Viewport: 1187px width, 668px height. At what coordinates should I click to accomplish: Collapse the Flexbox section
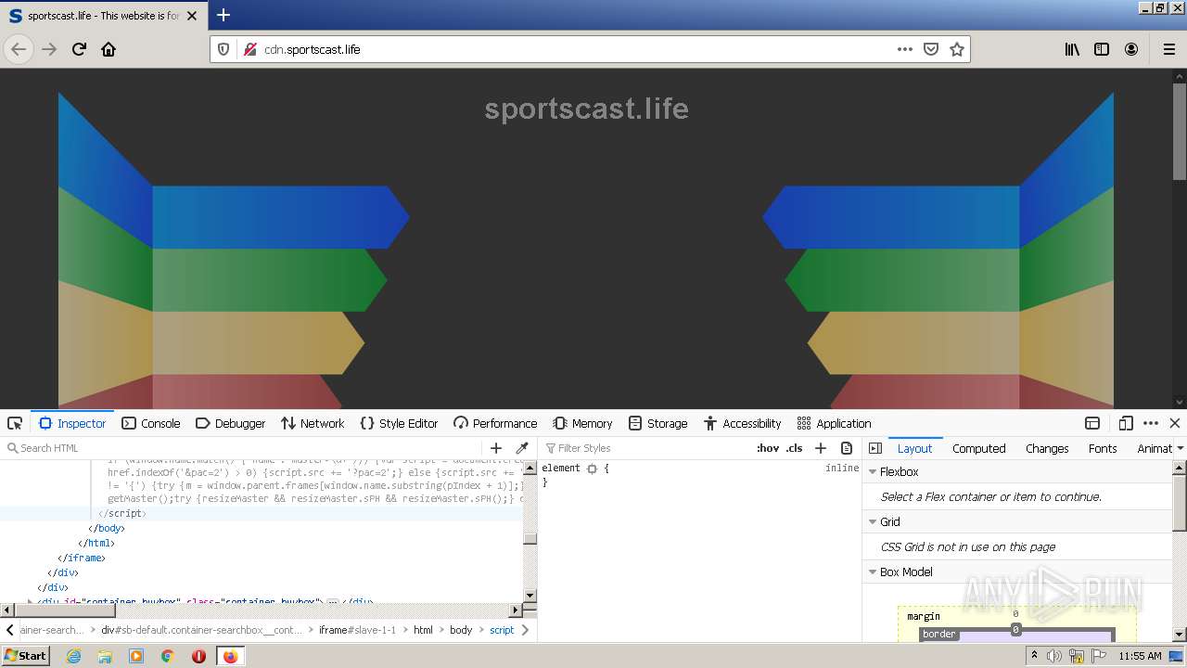tap(873, 471)
